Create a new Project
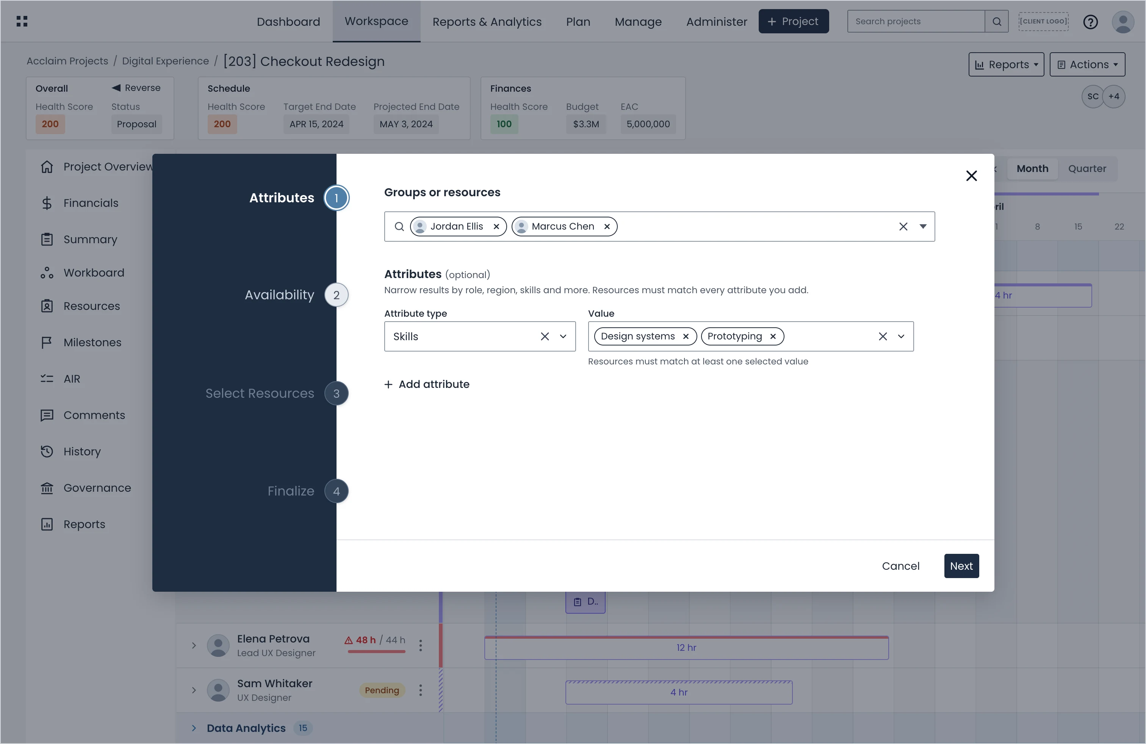Screen dimensions: 1146x744 point(793,21)
